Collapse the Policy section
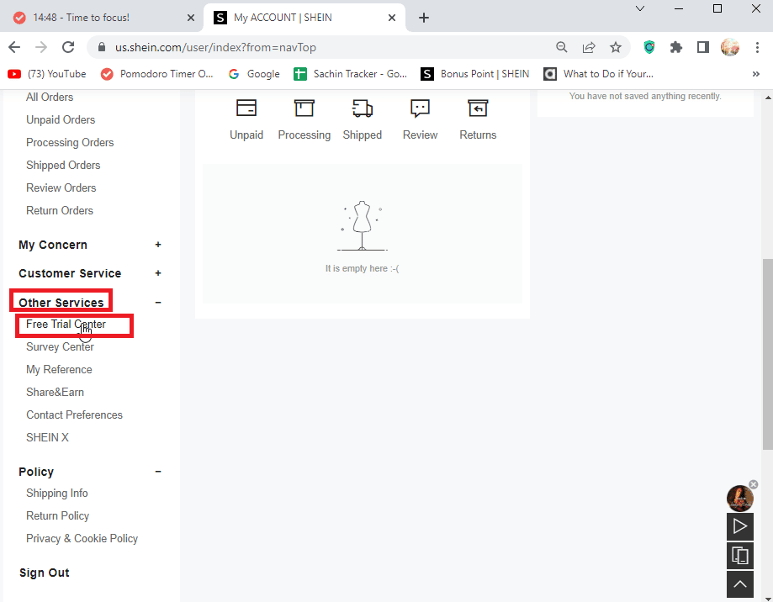773x602 pixels. pyautogui.click(x=158, y=472)
